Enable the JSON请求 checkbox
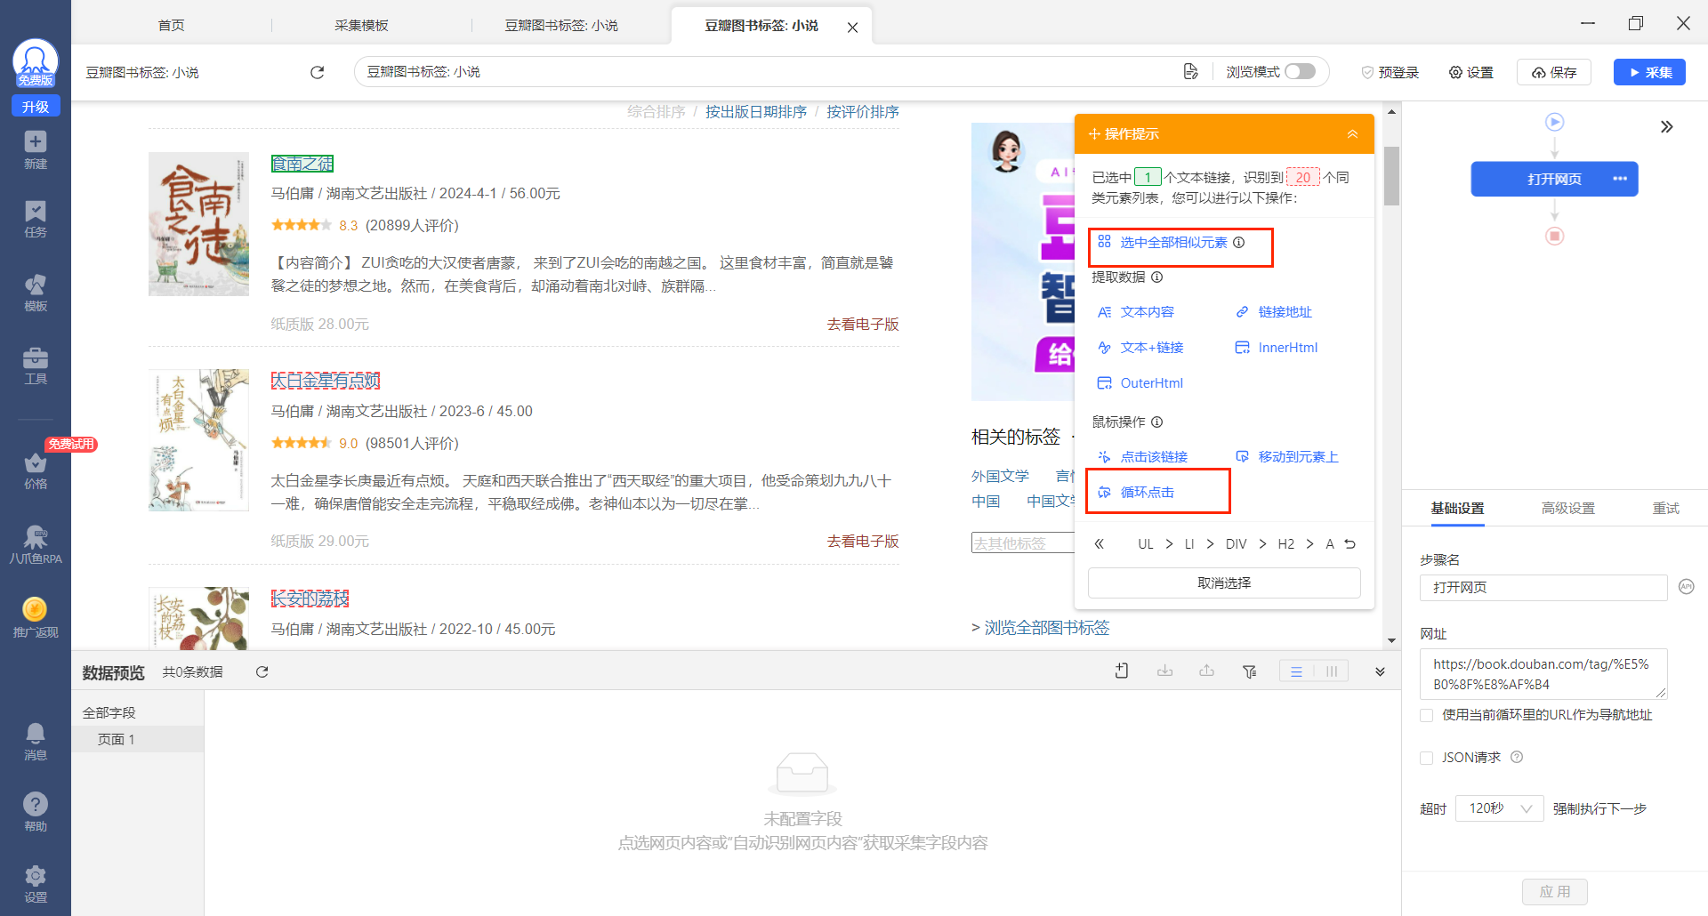 click(1427, 758)
